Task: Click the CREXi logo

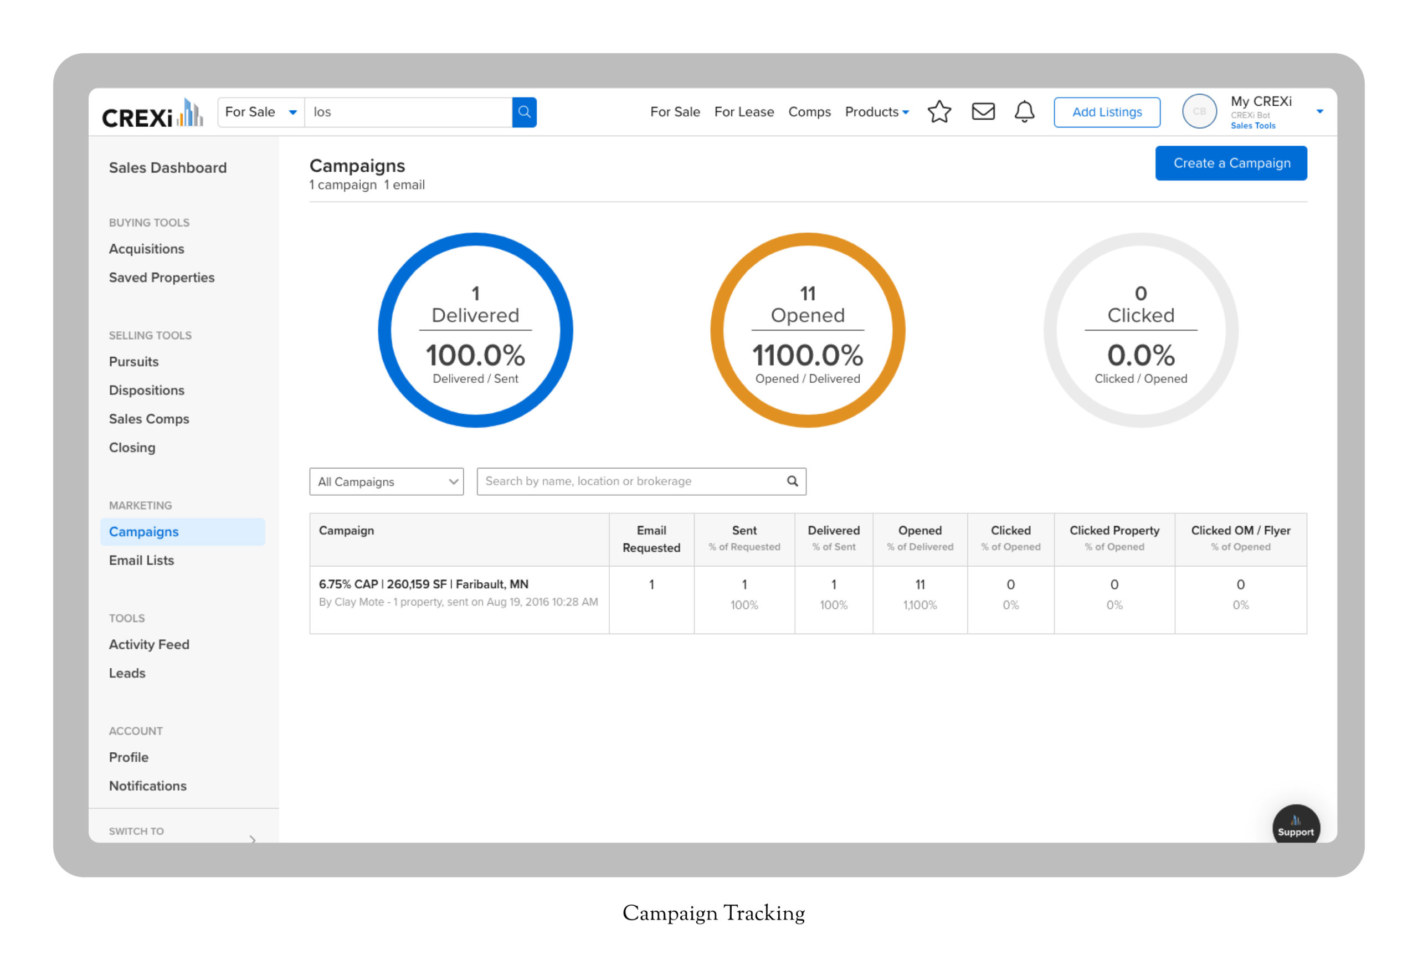Action: [152, 114]
